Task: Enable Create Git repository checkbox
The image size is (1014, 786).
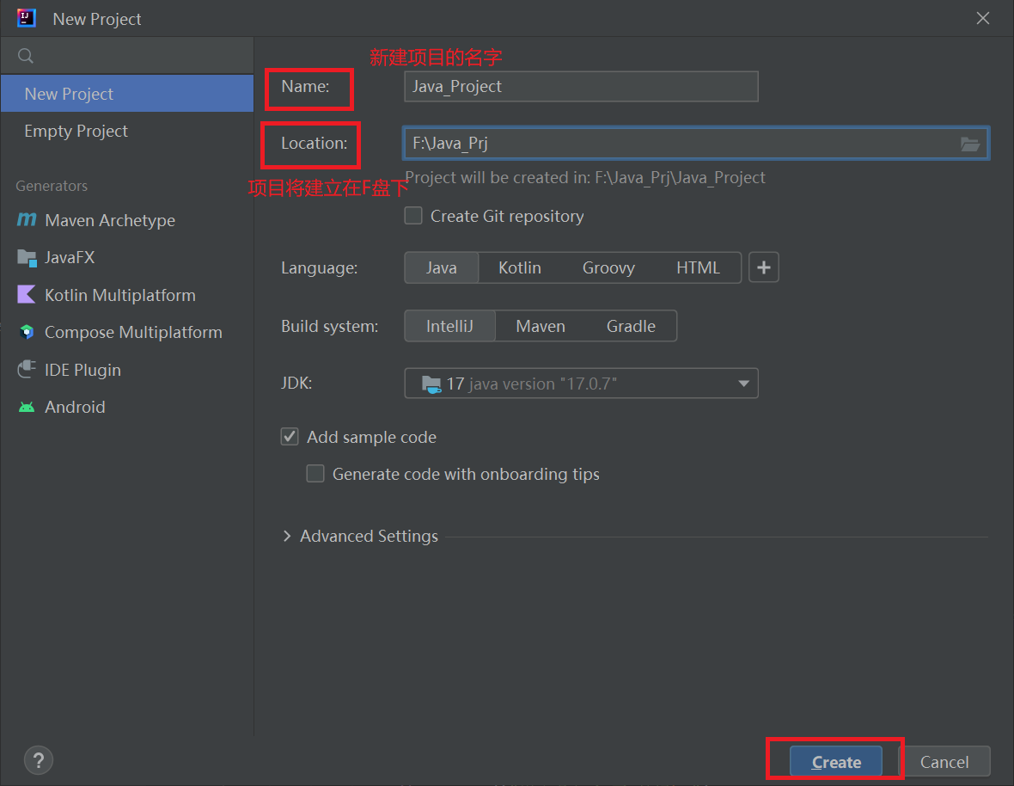Action: [413, 216]
